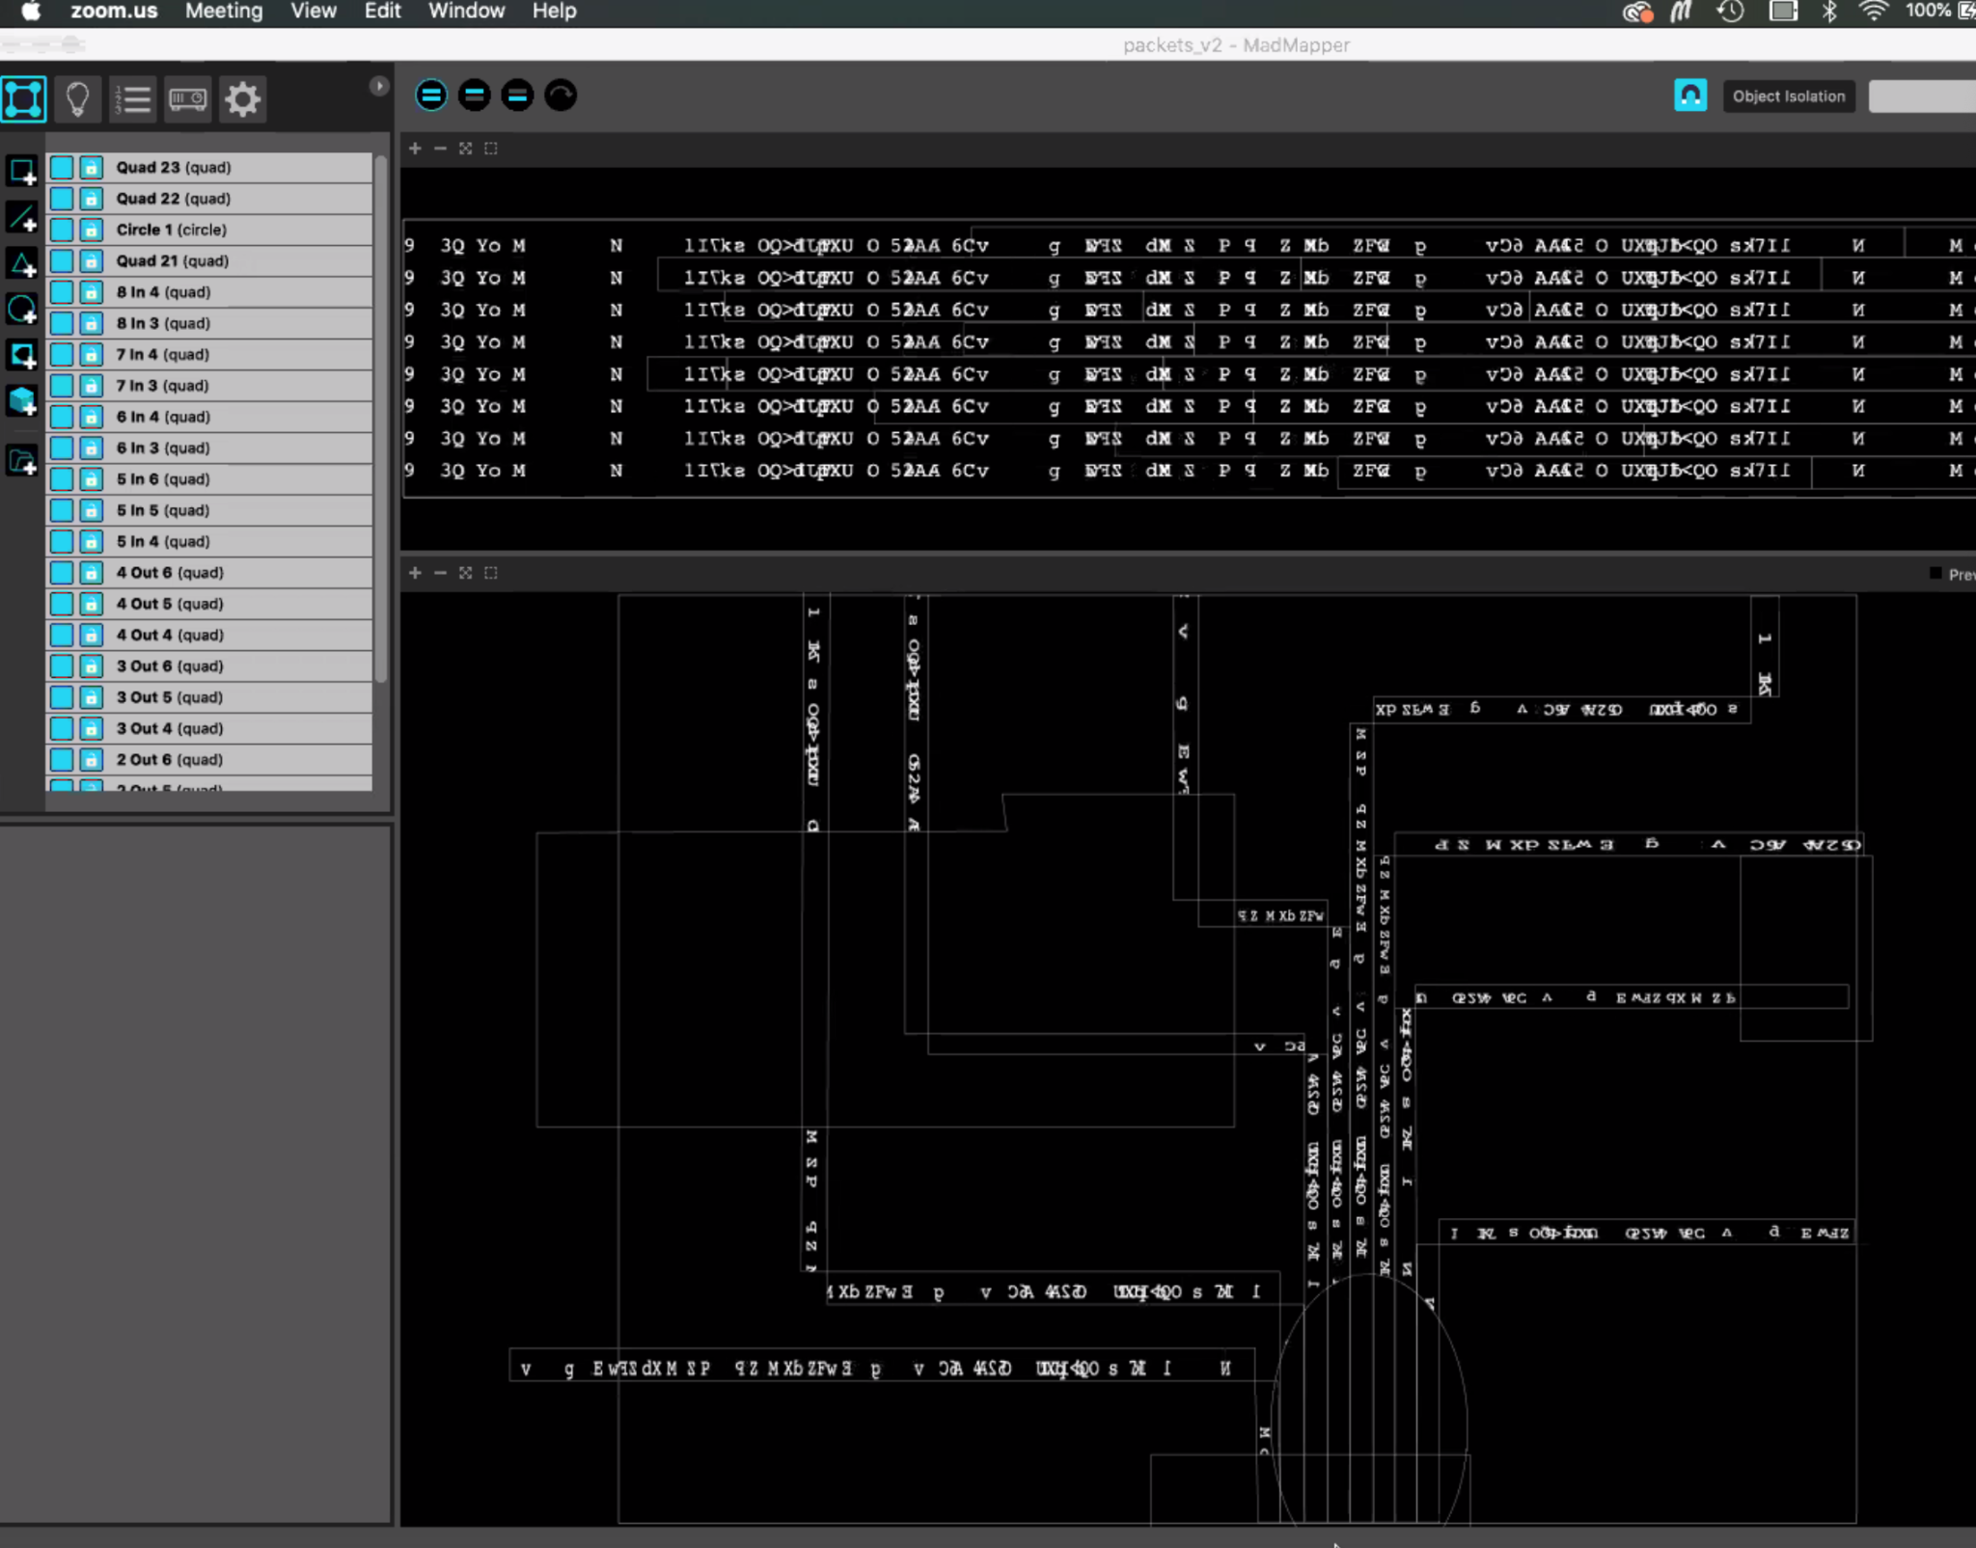The width and height of the screenshot is (1976, 1548).
Task: Open the numbered Scenes list tab
Action: [133, 98]
